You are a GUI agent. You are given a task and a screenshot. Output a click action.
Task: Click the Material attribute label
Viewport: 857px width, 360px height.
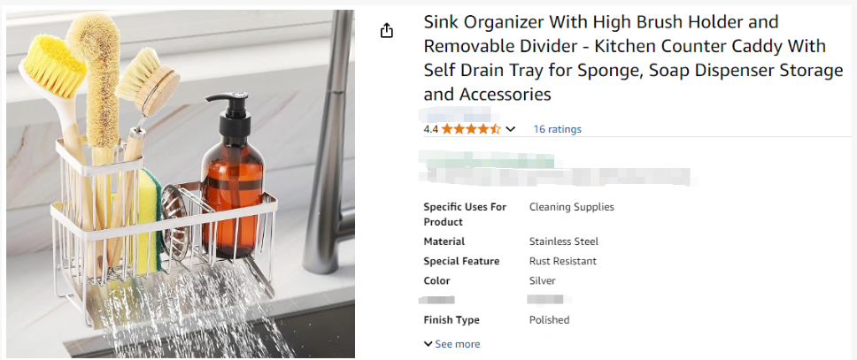point(444,241)
